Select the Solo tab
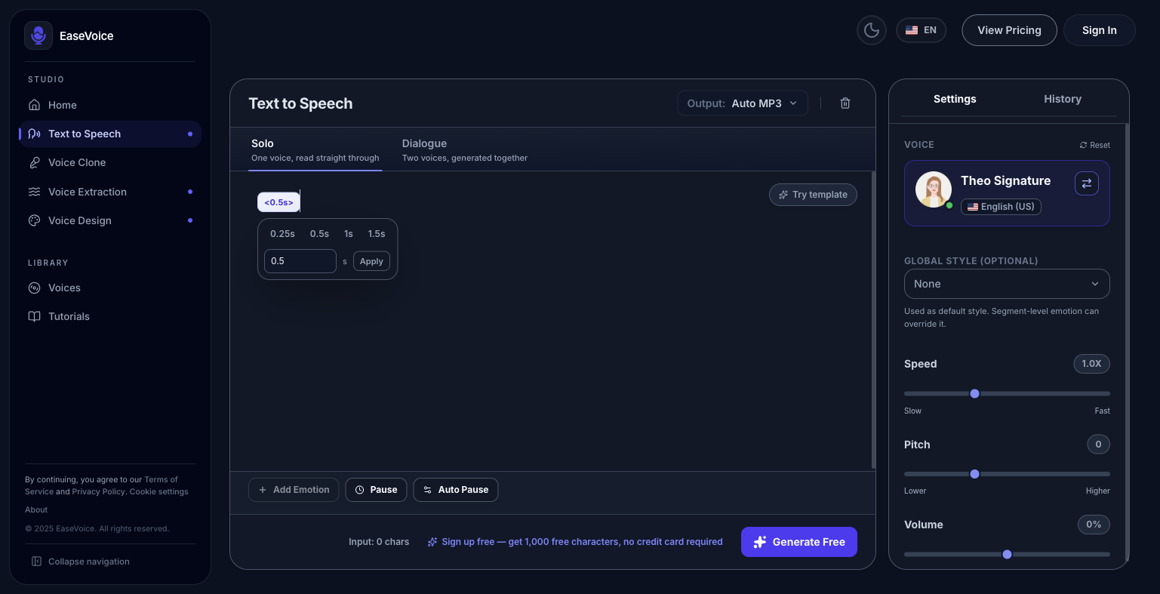The image size is (1160, 594). click(315, 149)
